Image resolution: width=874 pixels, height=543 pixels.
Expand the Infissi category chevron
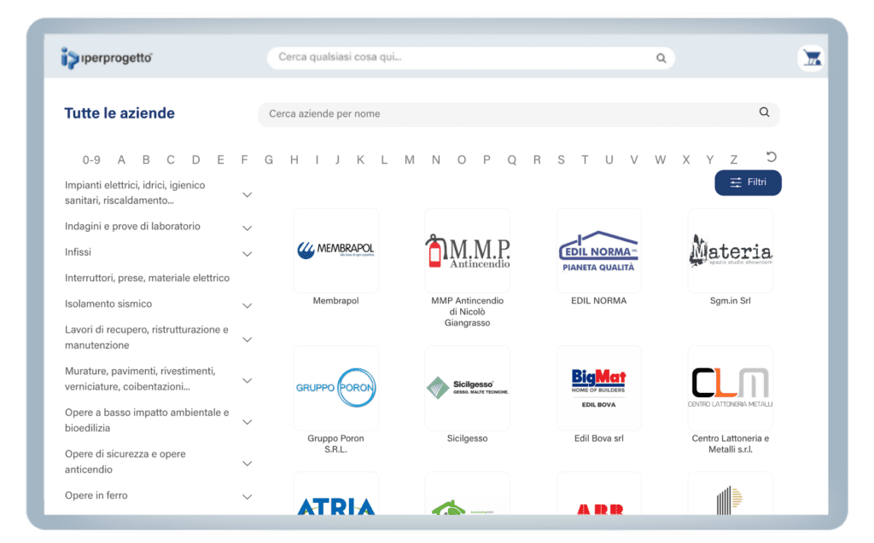[x=247, y=254]
